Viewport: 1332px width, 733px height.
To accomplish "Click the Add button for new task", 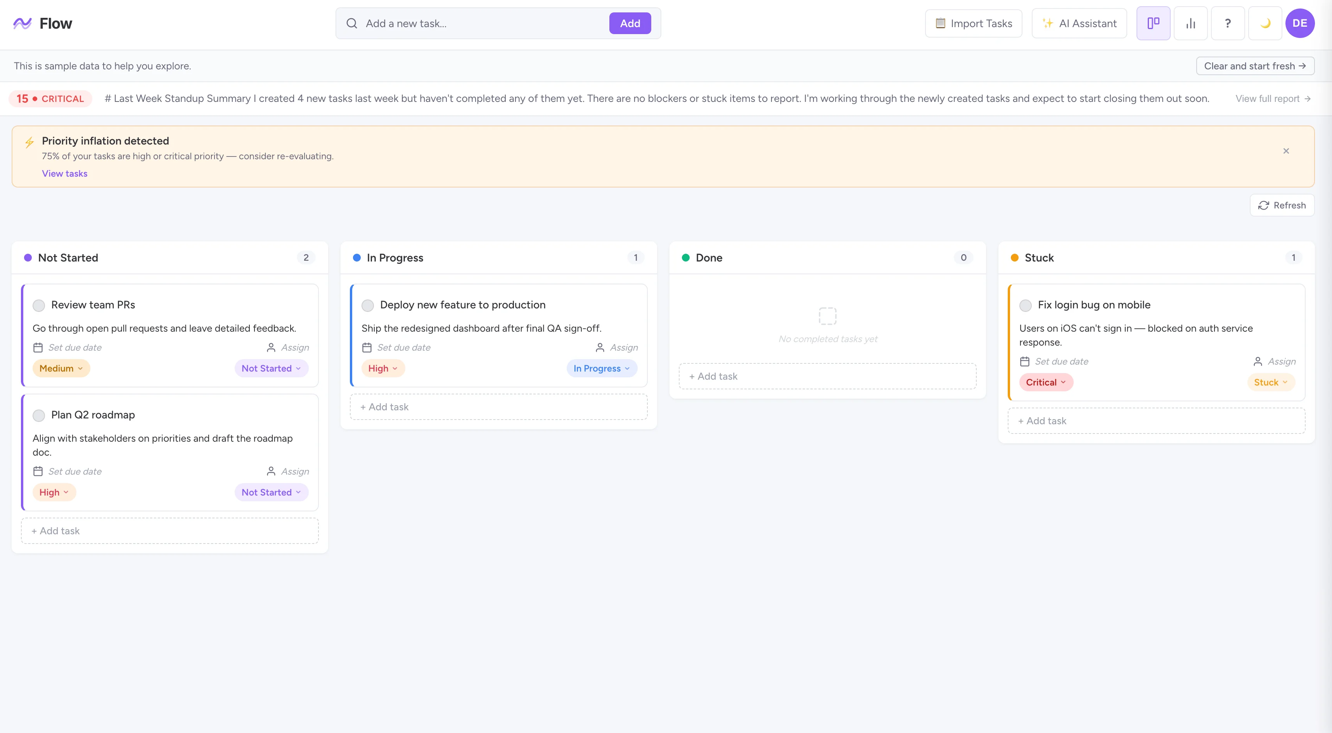I will 630,23.
